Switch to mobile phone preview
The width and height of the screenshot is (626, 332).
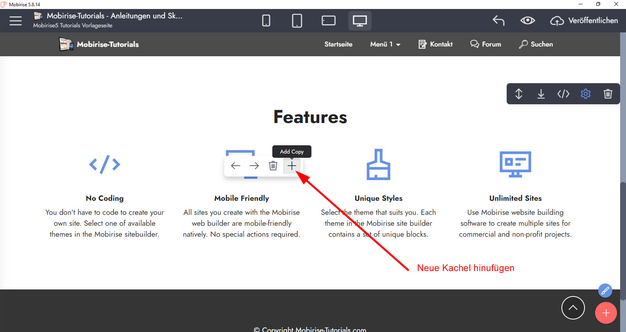coord(266,21)
